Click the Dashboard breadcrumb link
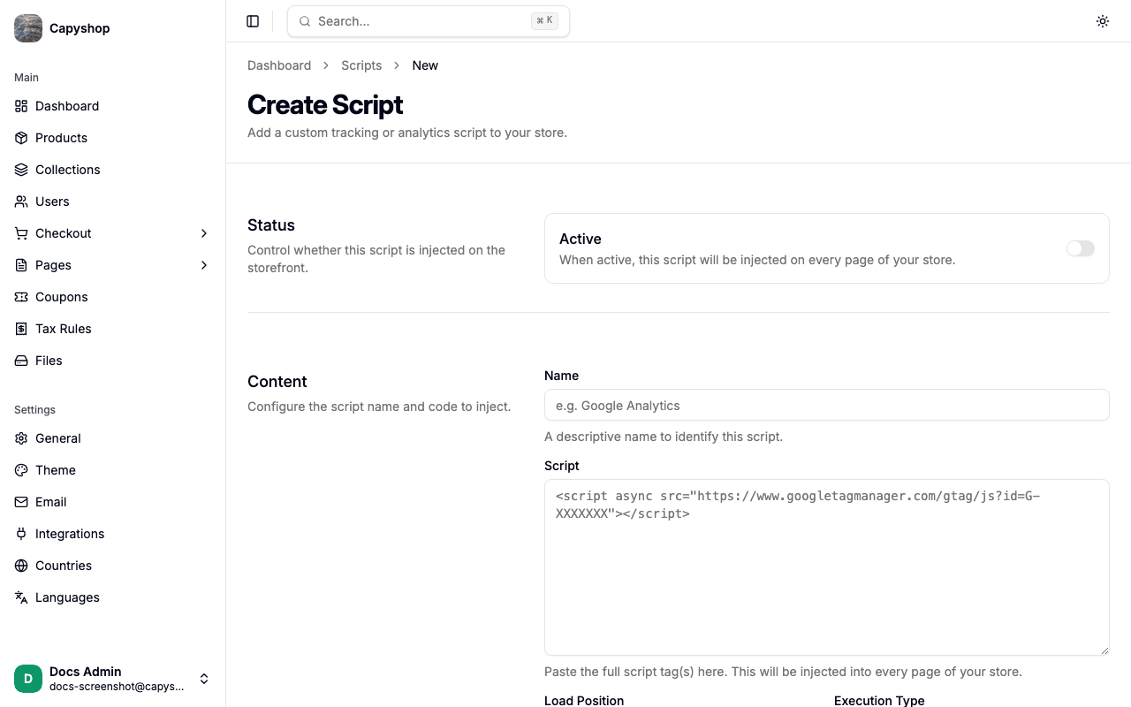Viewport: 1131px width, 707px height. click(x=279, y=65)
